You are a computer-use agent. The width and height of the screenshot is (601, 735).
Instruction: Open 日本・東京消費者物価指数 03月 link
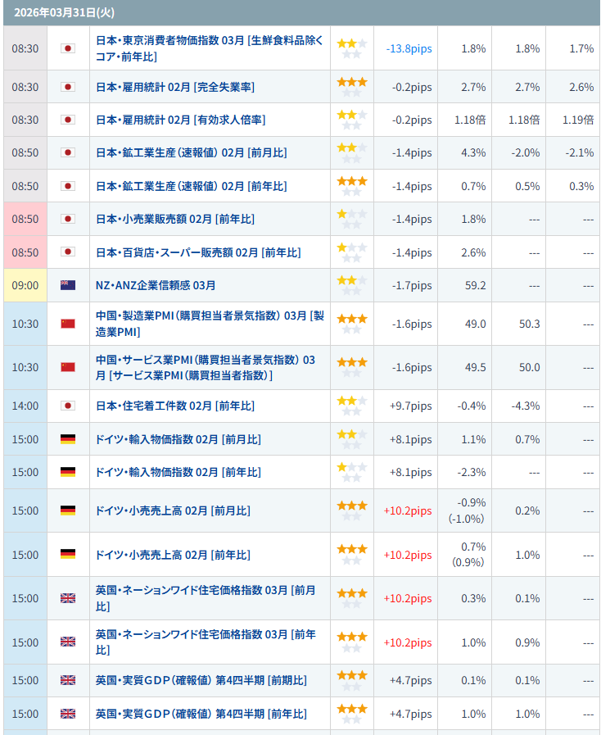tap(210, 48)
